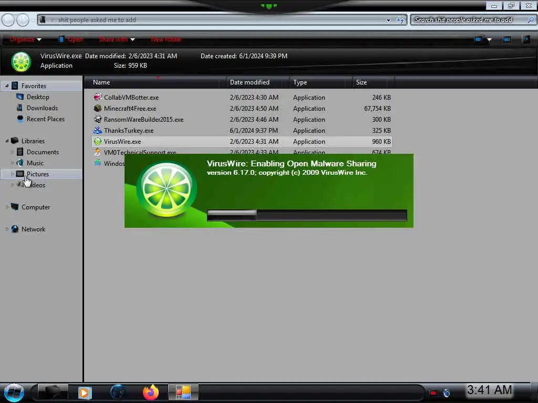538x403 pixels.
Task: Click the VirusWire splash progress bar
Action: coord(307,215)
